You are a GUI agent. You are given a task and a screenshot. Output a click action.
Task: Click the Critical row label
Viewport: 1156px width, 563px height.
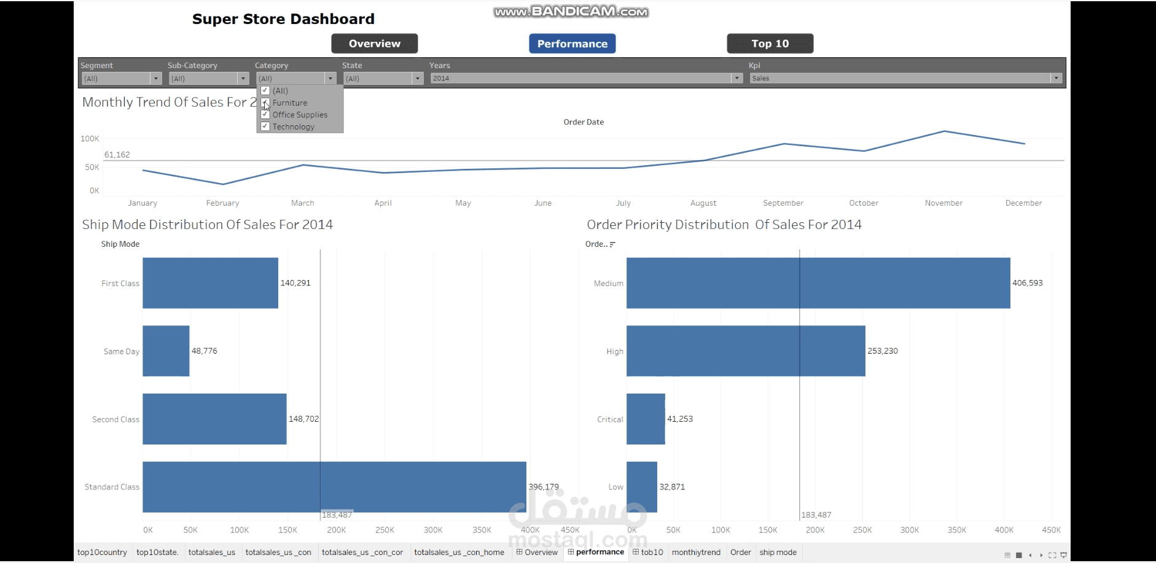click(x=610, y=419)
